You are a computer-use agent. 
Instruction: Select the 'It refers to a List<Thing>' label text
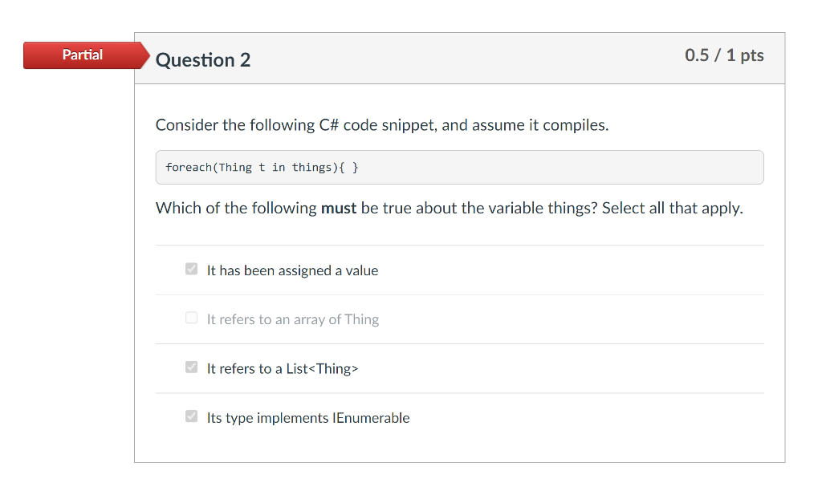[283, 368]
